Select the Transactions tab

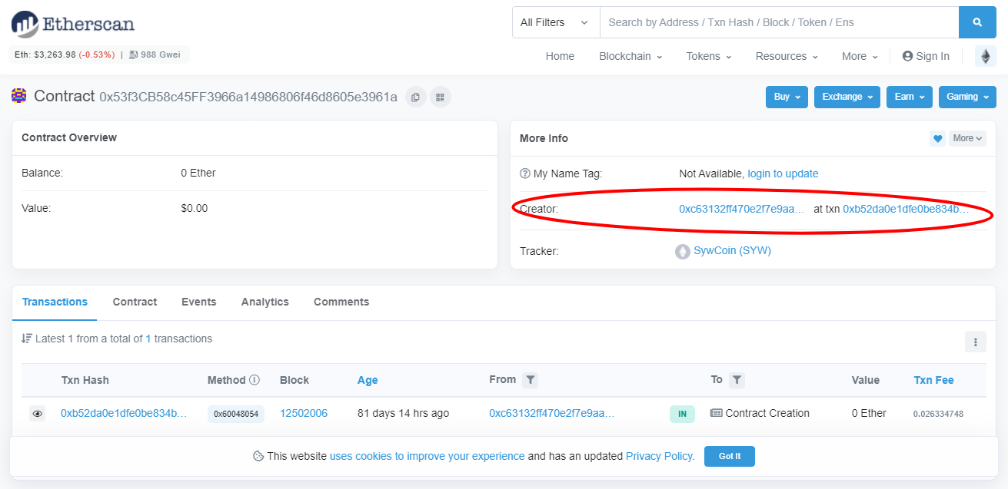click(55, 302)
